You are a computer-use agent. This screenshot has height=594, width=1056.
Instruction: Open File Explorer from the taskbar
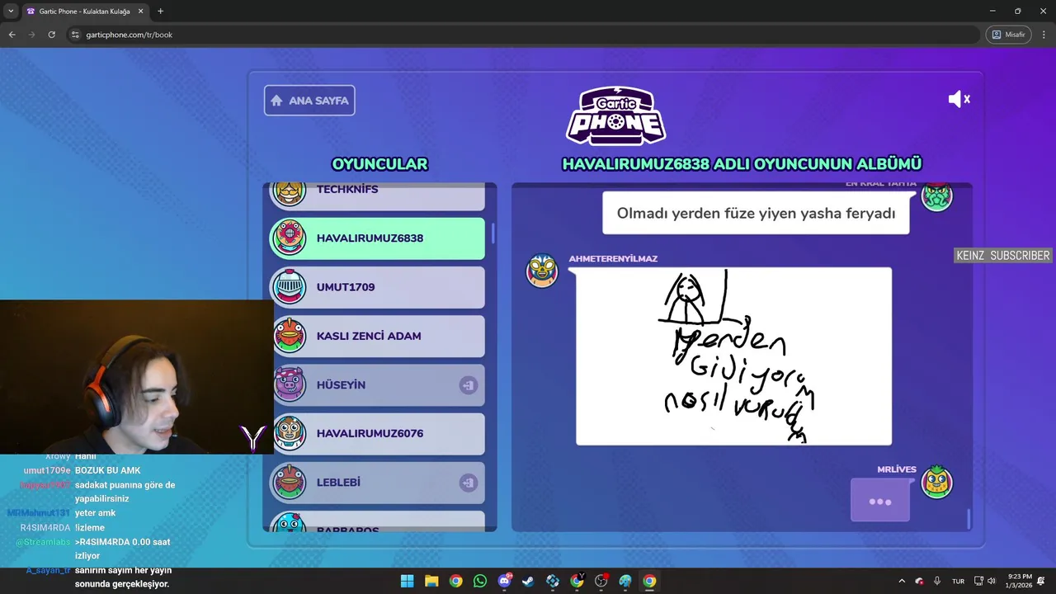[431, 581]
